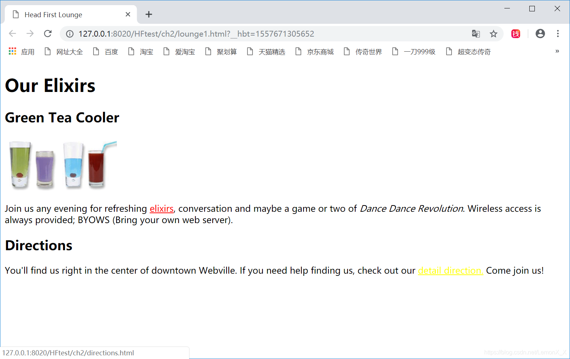
Task: Open the red 钱 extension icon
Action: [516, 34]
